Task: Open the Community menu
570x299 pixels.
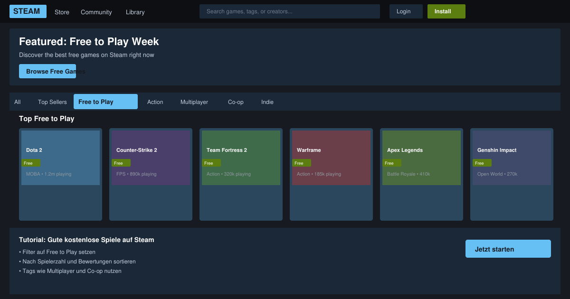Action: click(x=96, y=12)
